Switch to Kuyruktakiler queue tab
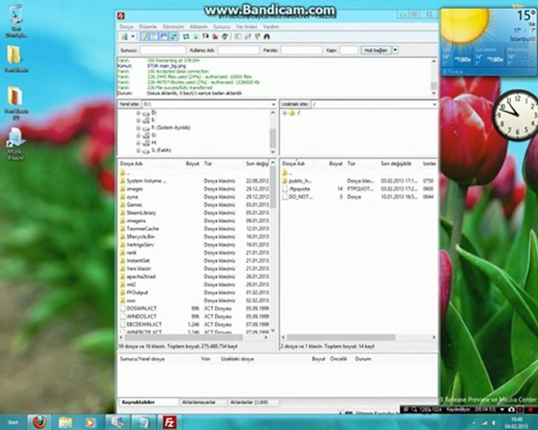Image resolution: width=538 pixels, height=430 pixels. [148, 402]
